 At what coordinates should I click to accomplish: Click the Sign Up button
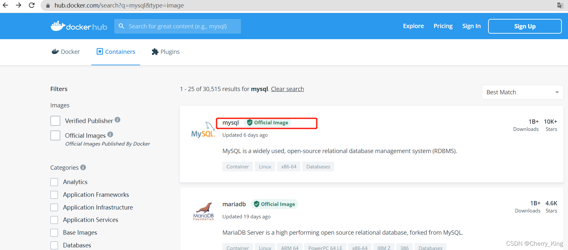(x=525, y=26)
